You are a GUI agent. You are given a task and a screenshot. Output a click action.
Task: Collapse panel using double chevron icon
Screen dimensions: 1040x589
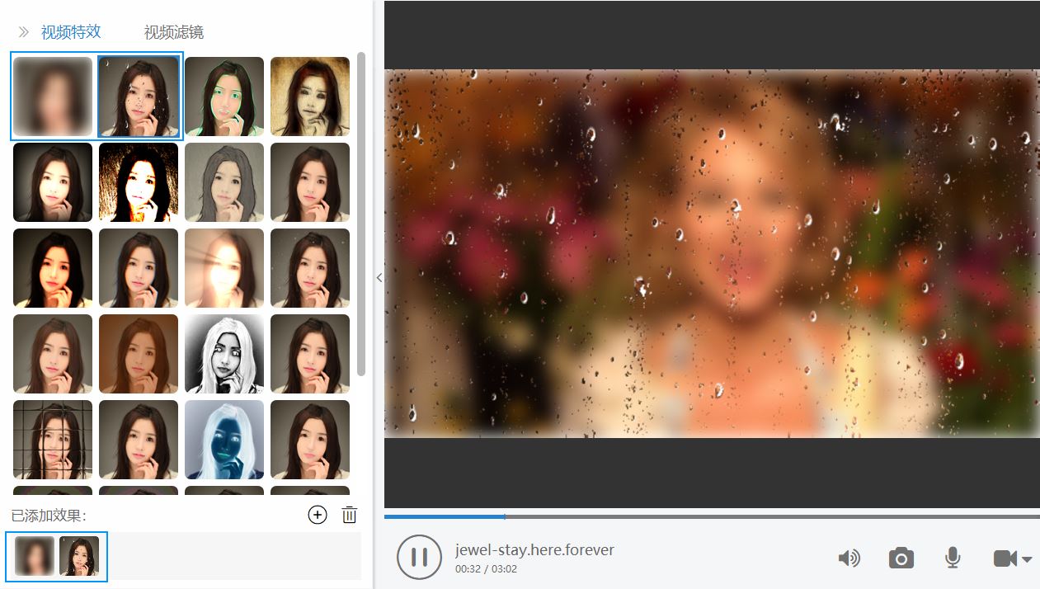pyautogui.click(x=24, y=32)
